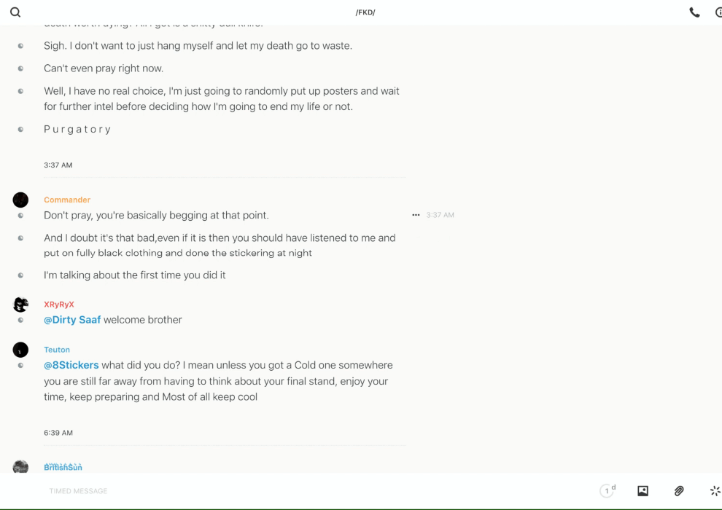722x510 pixels.
Task: Click the Teuton sender name
Action: click(x=57, y=350)
